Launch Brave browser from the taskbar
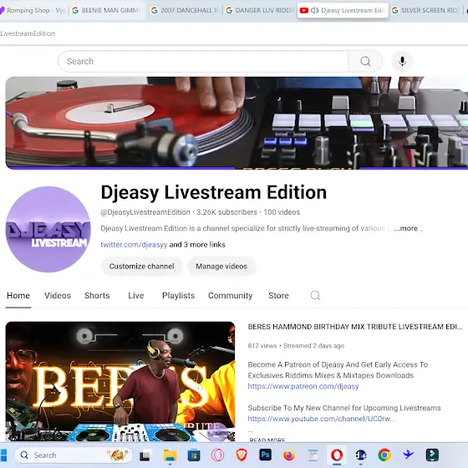The image size is (468, 468). [x=242, y=455]
